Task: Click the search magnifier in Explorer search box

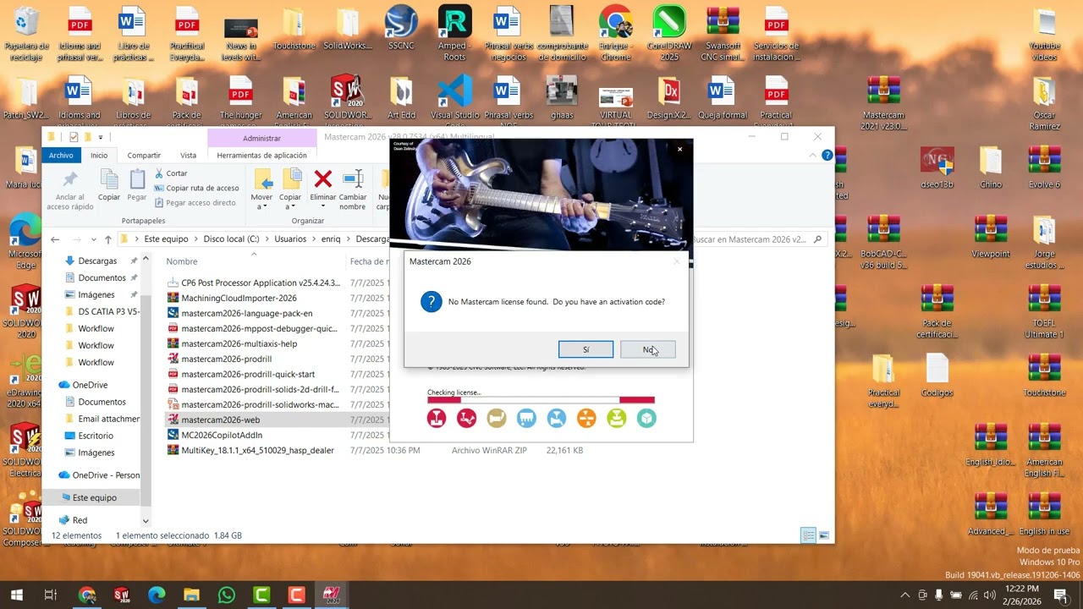Action: 817,239
